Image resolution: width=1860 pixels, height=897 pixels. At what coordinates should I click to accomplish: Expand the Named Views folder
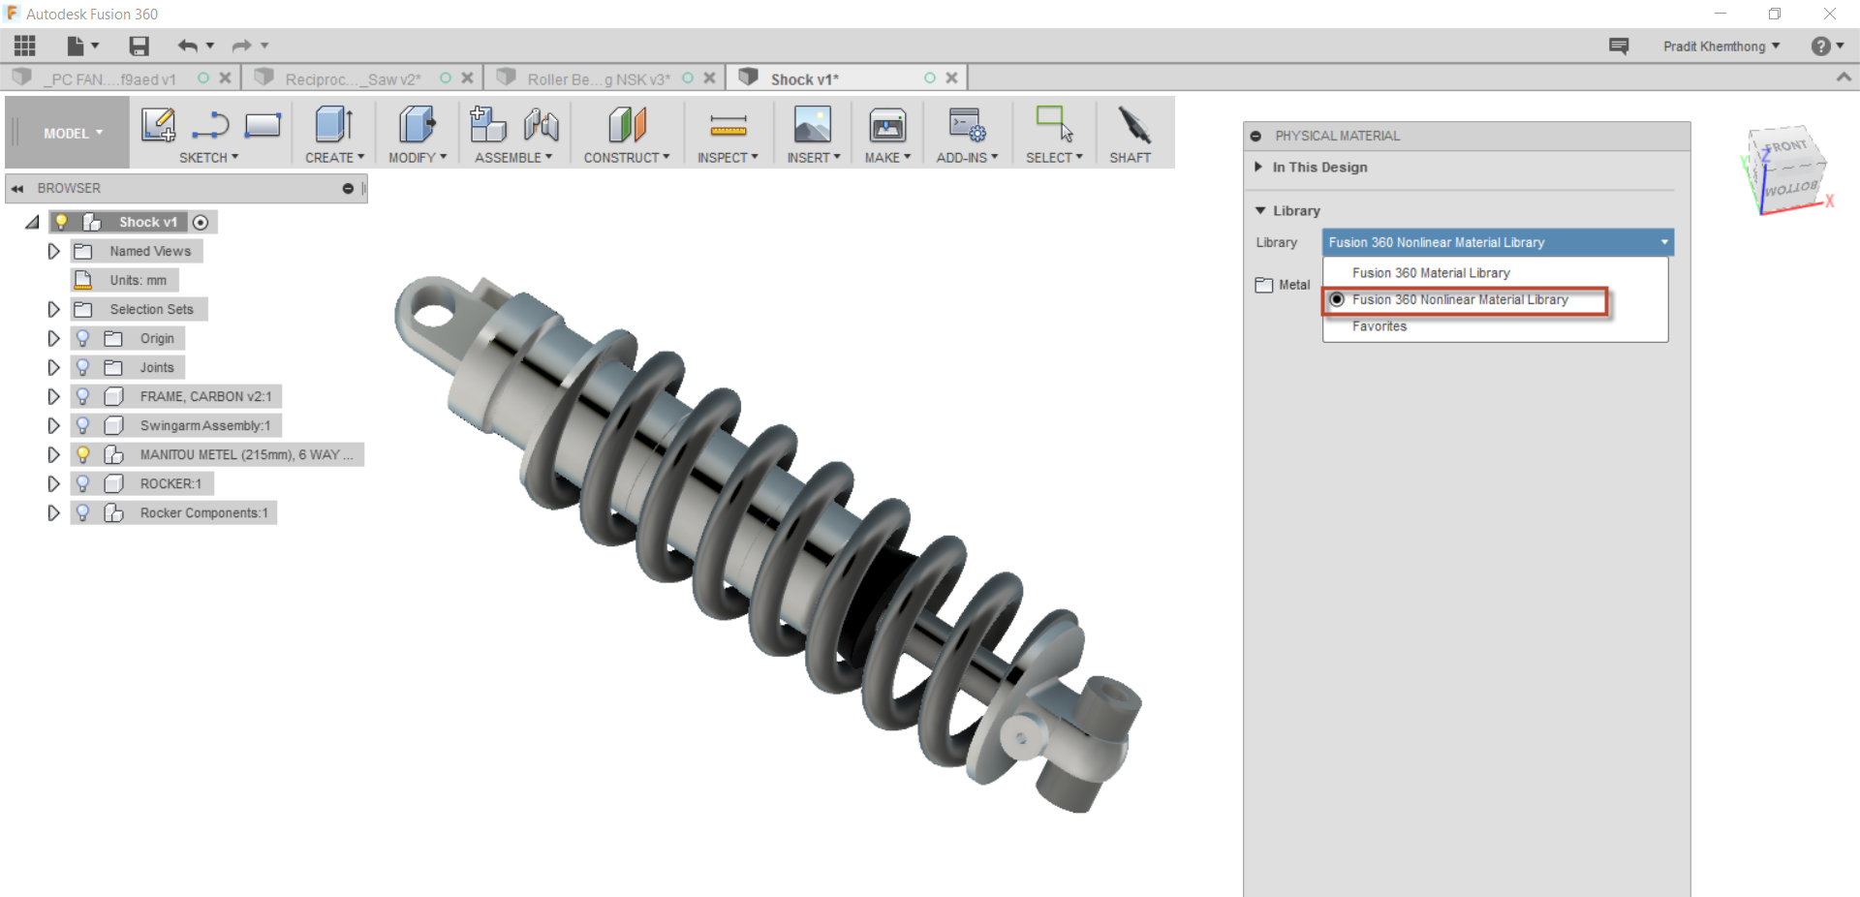pos(53,251)
